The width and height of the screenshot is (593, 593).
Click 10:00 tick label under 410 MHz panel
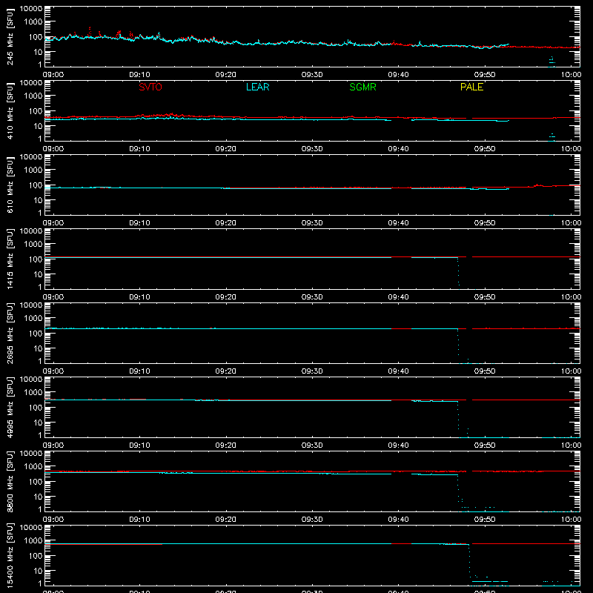click(x=571, y=149)
